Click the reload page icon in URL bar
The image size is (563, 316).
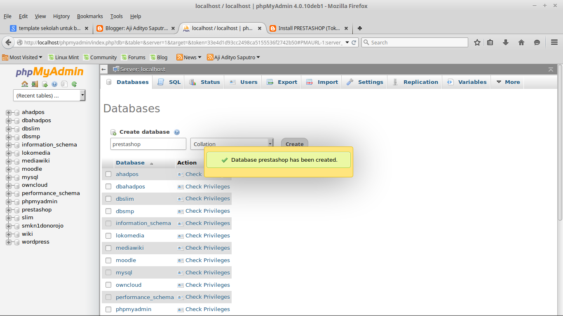pyautogui.click(x=354, y=42)
